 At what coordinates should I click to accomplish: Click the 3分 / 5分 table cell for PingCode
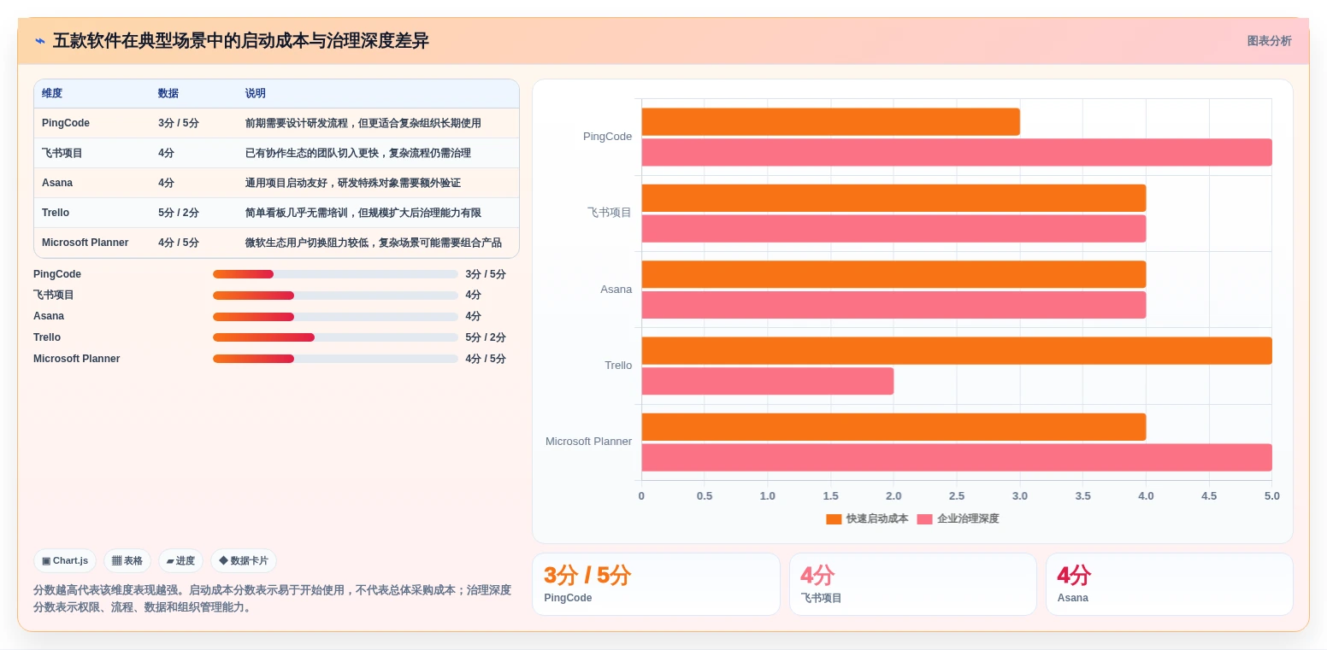click(179, 123)
